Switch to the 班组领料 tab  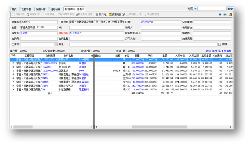pos(55,9)
